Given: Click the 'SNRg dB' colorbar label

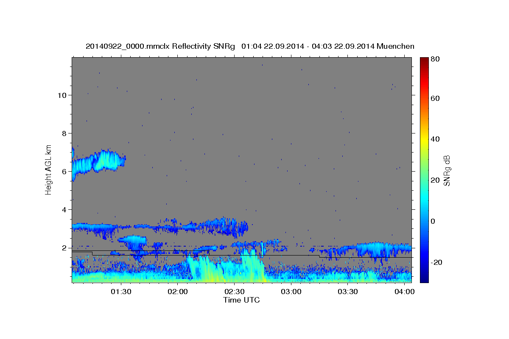Looking at the screenshot, I should tap(447, 170).
